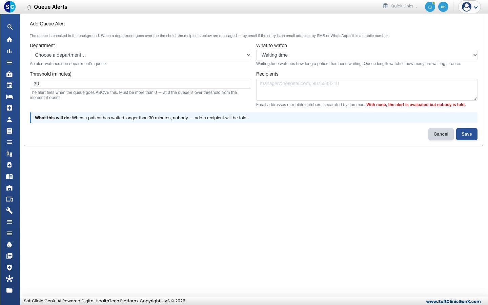Open the syringe and vial icon in sidebar

point(9,154)
